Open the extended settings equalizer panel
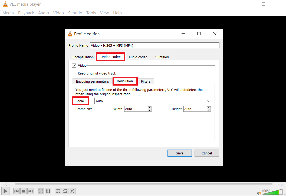The image size is (286, 196). coord(48,191)
